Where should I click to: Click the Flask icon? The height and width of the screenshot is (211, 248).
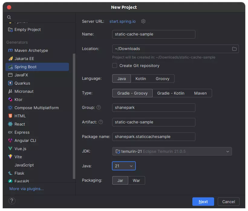tap(10, 173)
